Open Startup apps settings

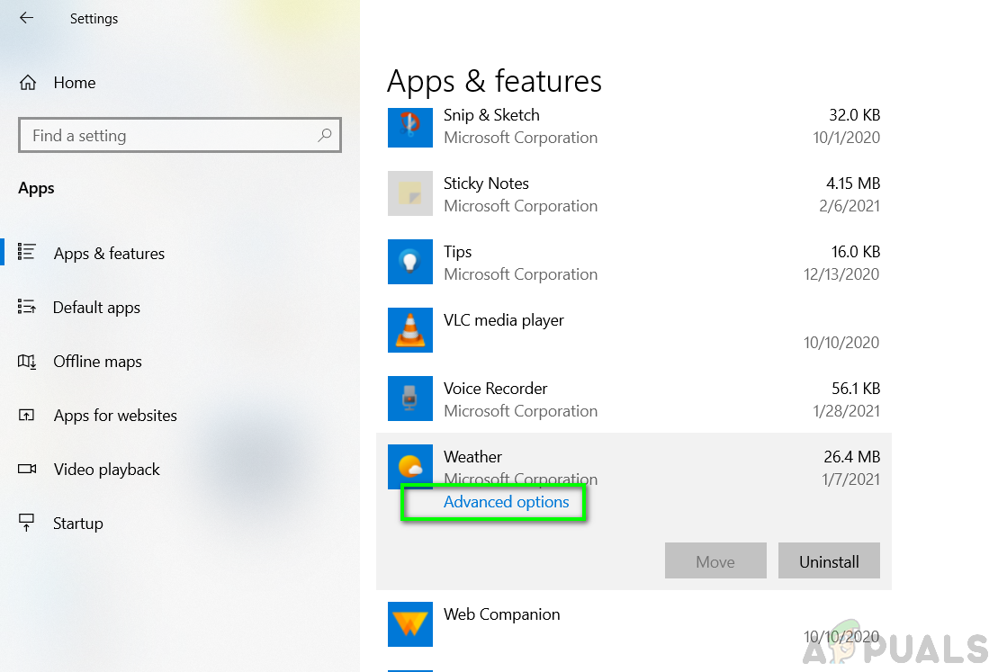point(78,524)
